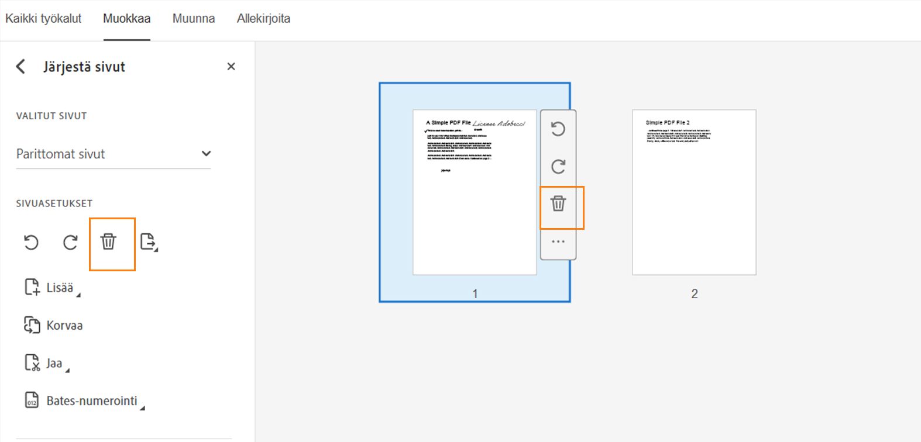The width and height of the screenshot is (921, 442).
Task: Rotate clockwise in Sivuasetukset panel
Action: coord(70,242)
